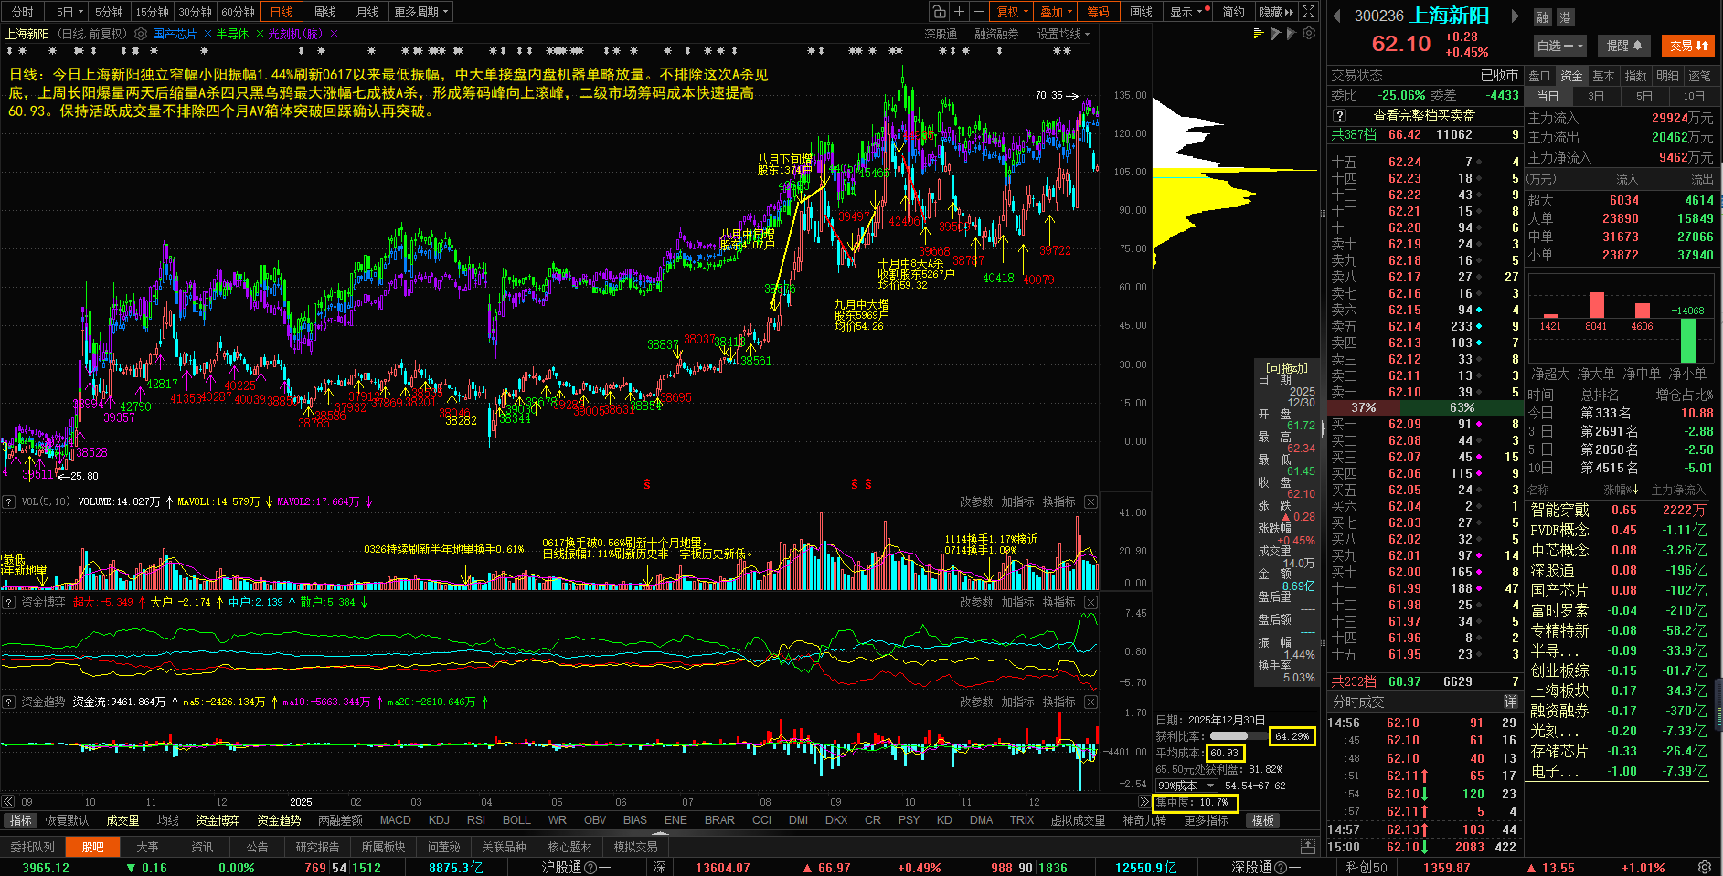Open status bar settings gear
1723x876 pixels.
(x=1705, y=867)
